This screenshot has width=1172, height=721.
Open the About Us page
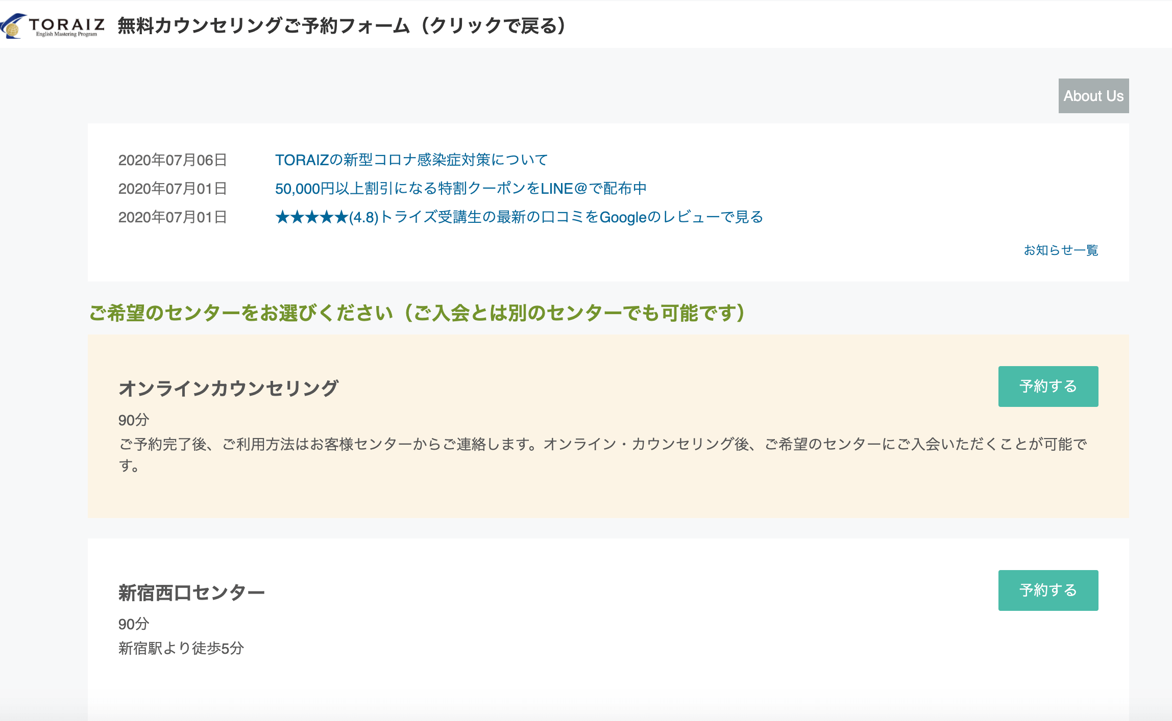coord(1093,96)
